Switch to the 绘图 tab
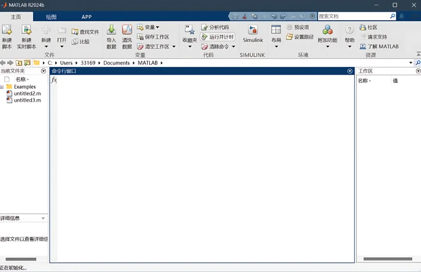 point(51,17)
